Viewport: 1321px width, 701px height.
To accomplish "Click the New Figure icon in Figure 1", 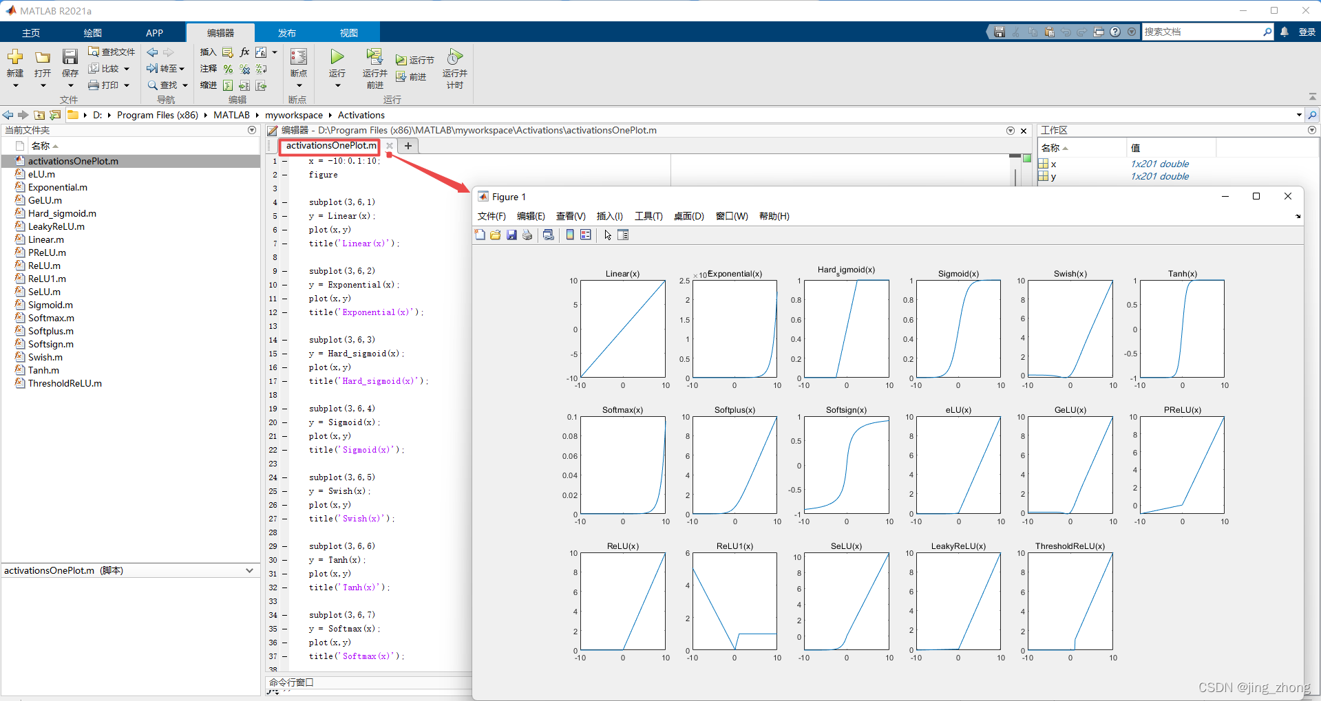I will tap(480, 235).
